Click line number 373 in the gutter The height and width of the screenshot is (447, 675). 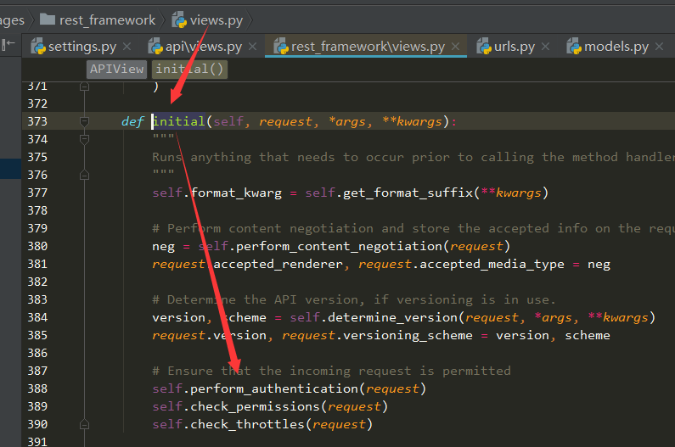(x=37, y=122)
